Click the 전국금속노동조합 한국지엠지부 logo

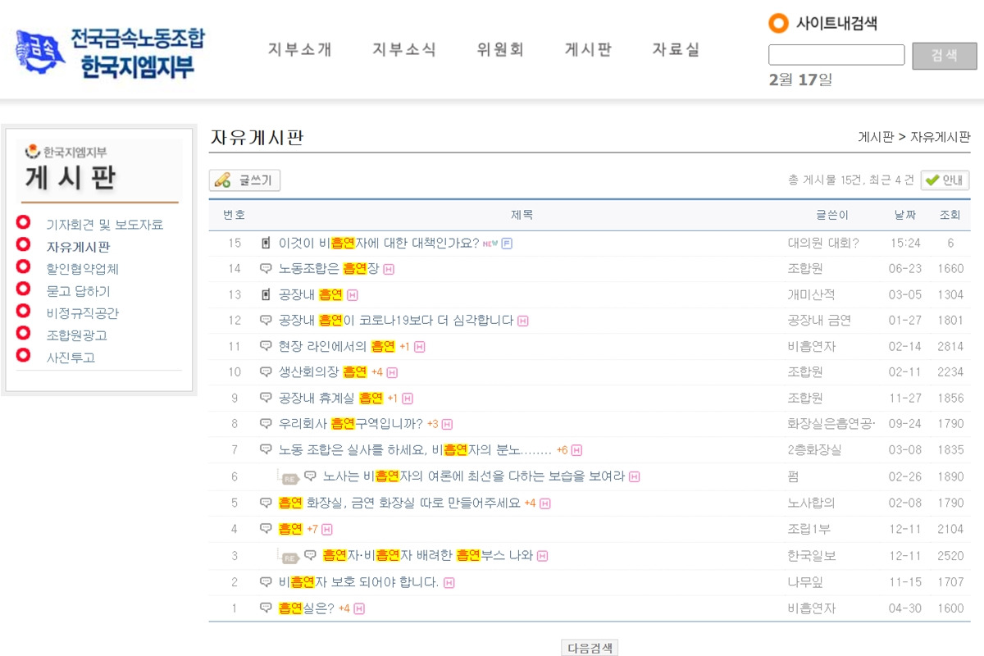[110, 52]
